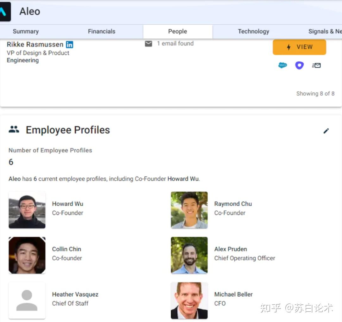The image size is (342, 322).
Task: Switch to the Technology tab
Action: [253, 31]
